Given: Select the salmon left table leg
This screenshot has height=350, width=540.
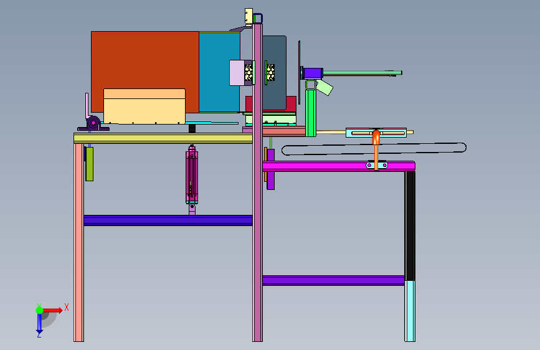Looking at the screenshot, I should (x=79, y=242).
